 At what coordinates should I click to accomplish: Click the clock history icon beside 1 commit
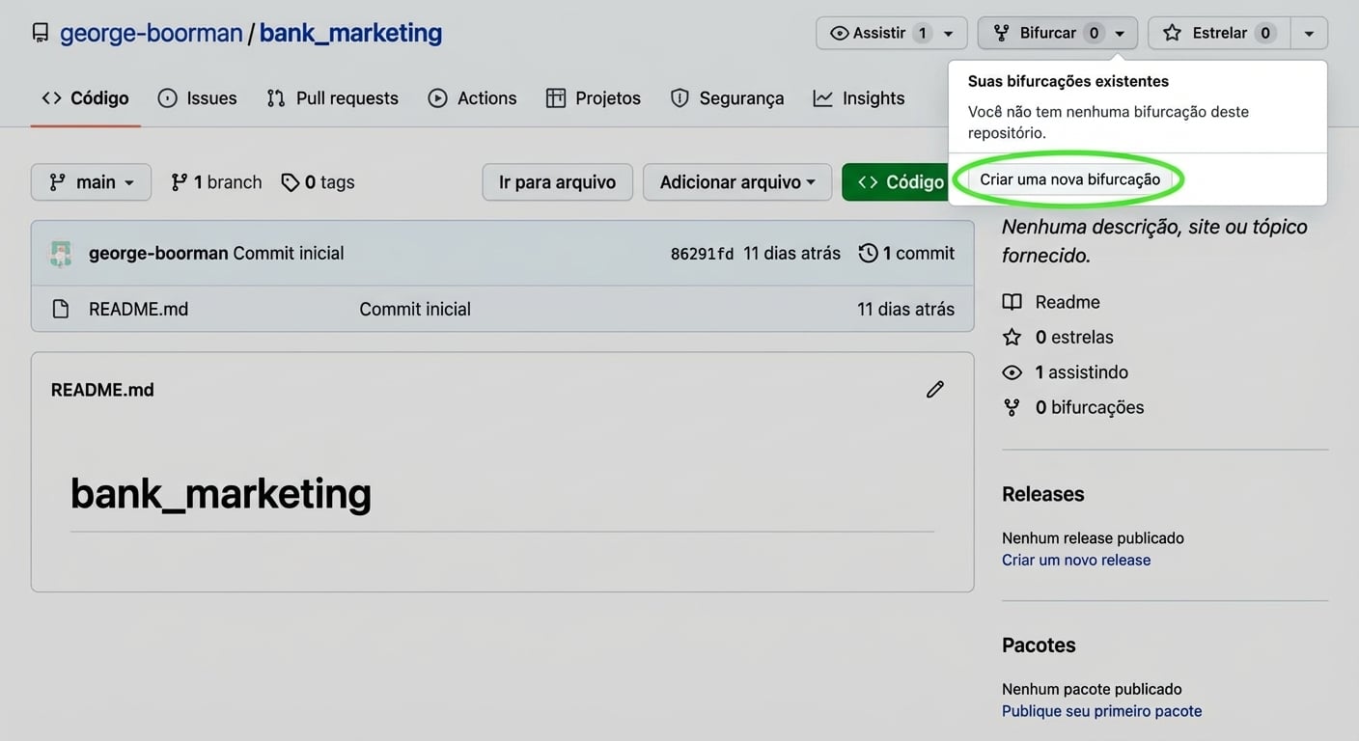(x=868, y=254)
